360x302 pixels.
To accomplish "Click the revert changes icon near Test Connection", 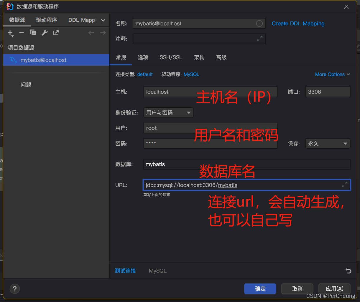I will pos(348,271).
